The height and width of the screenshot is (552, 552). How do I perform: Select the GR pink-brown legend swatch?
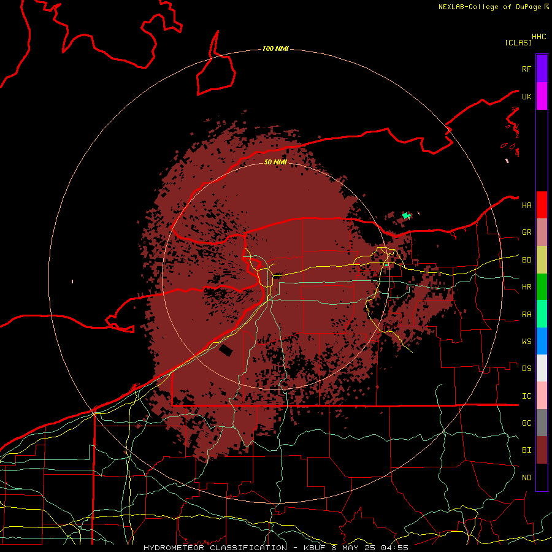[542, 232]
